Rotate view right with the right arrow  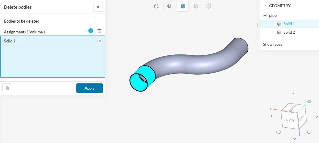pyautogui.click(x=317, y=116)
